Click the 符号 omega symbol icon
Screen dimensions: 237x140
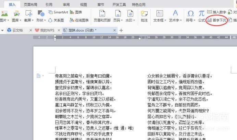click(x=190, y=14)
